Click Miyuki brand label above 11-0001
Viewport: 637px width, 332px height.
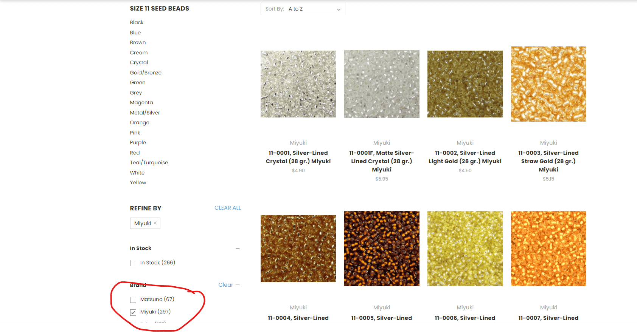click(298, 143)
